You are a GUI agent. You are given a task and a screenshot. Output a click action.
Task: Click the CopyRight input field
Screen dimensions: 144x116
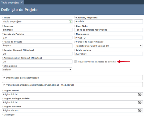pos(108,30)
